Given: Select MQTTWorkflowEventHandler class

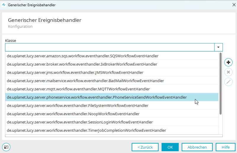Looking at the screenshot, I should [112, 89].
